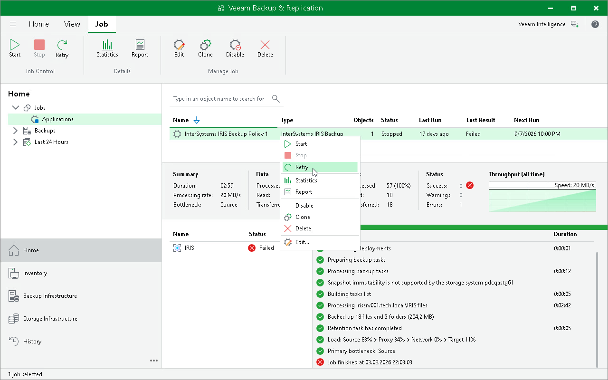
Task: Click the Disable job ribbon icon
Action: tap(235, 49)
